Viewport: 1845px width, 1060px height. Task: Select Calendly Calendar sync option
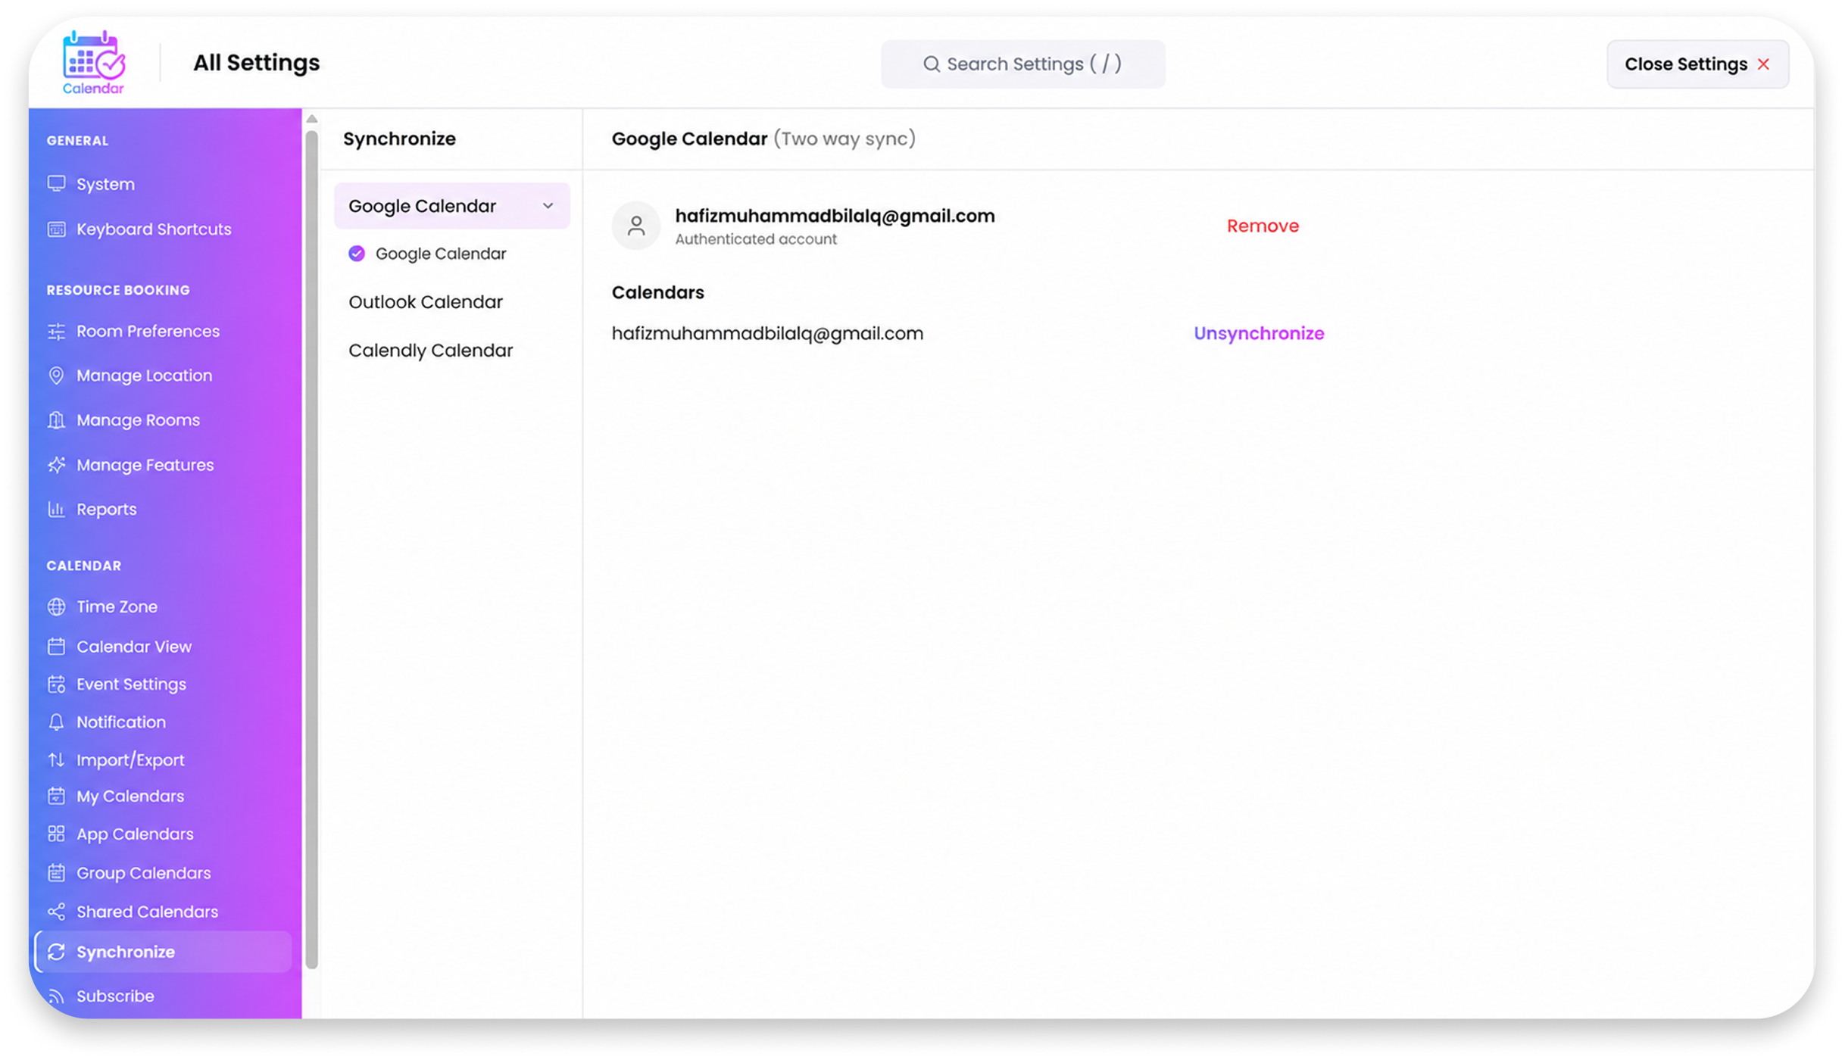(431, 351)
